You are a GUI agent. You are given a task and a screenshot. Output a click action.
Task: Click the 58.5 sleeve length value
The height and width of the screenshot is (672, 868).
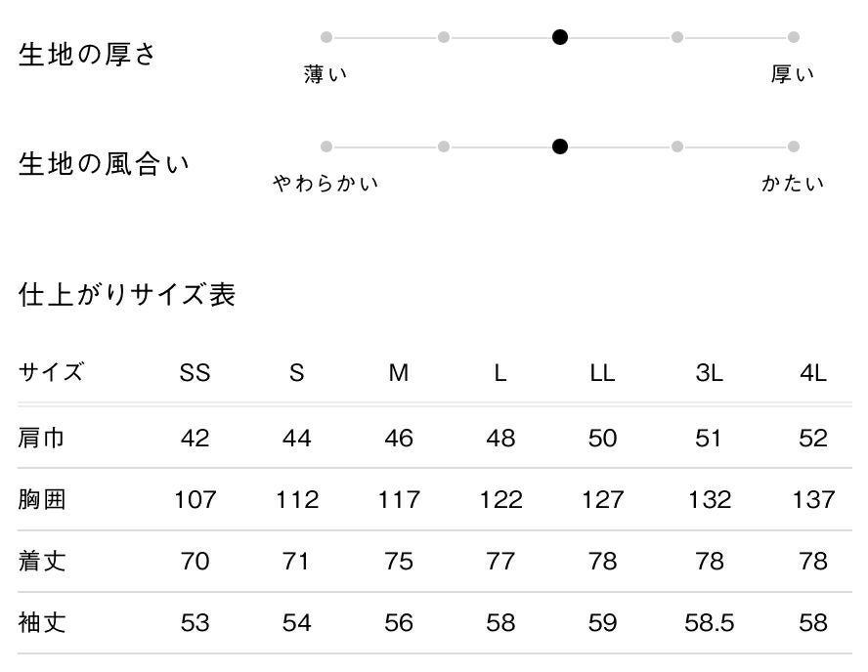click(x=710, y=622)
